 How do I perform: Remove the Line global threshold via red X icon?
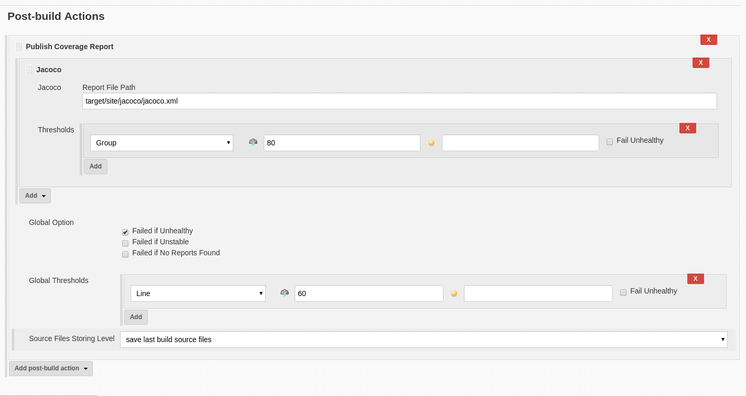tap(695, 278)
